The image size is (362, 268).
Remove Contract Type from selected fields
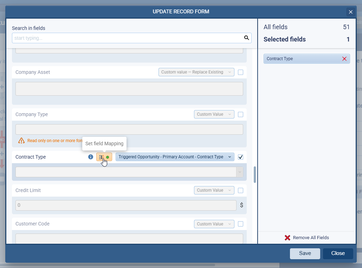(344, 59)
